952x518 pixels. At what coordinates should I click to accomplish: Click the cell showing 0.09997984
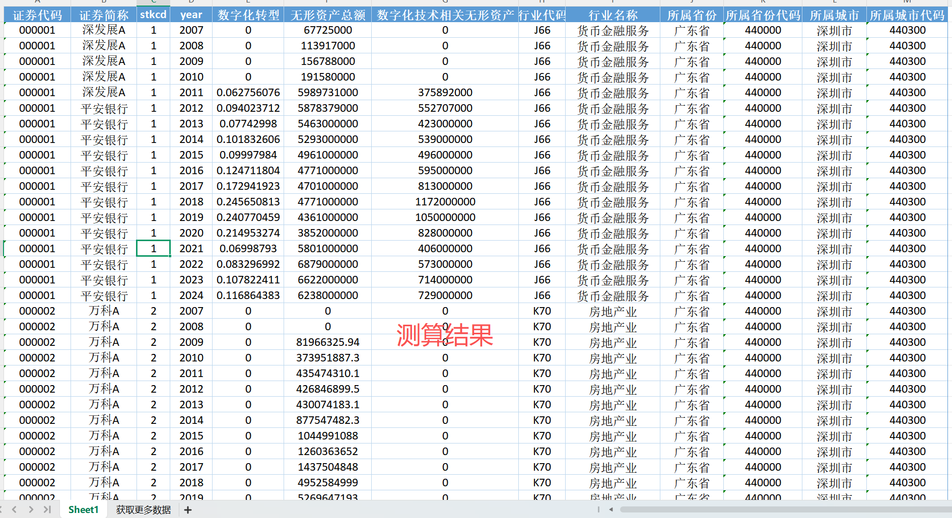pyautogui.click(x=248, y=155)
